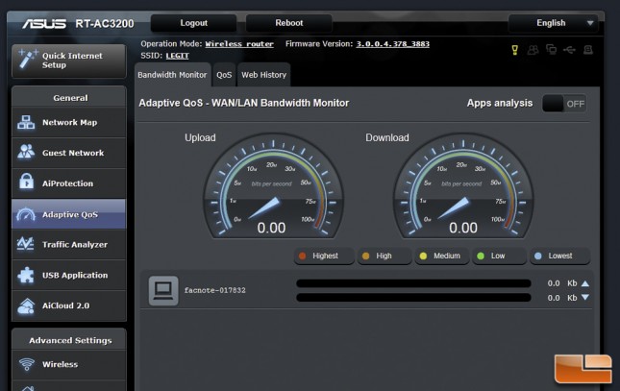Click the download arrow for facnote-017832
The image size is (620, 391).
(x=585, y=297)
